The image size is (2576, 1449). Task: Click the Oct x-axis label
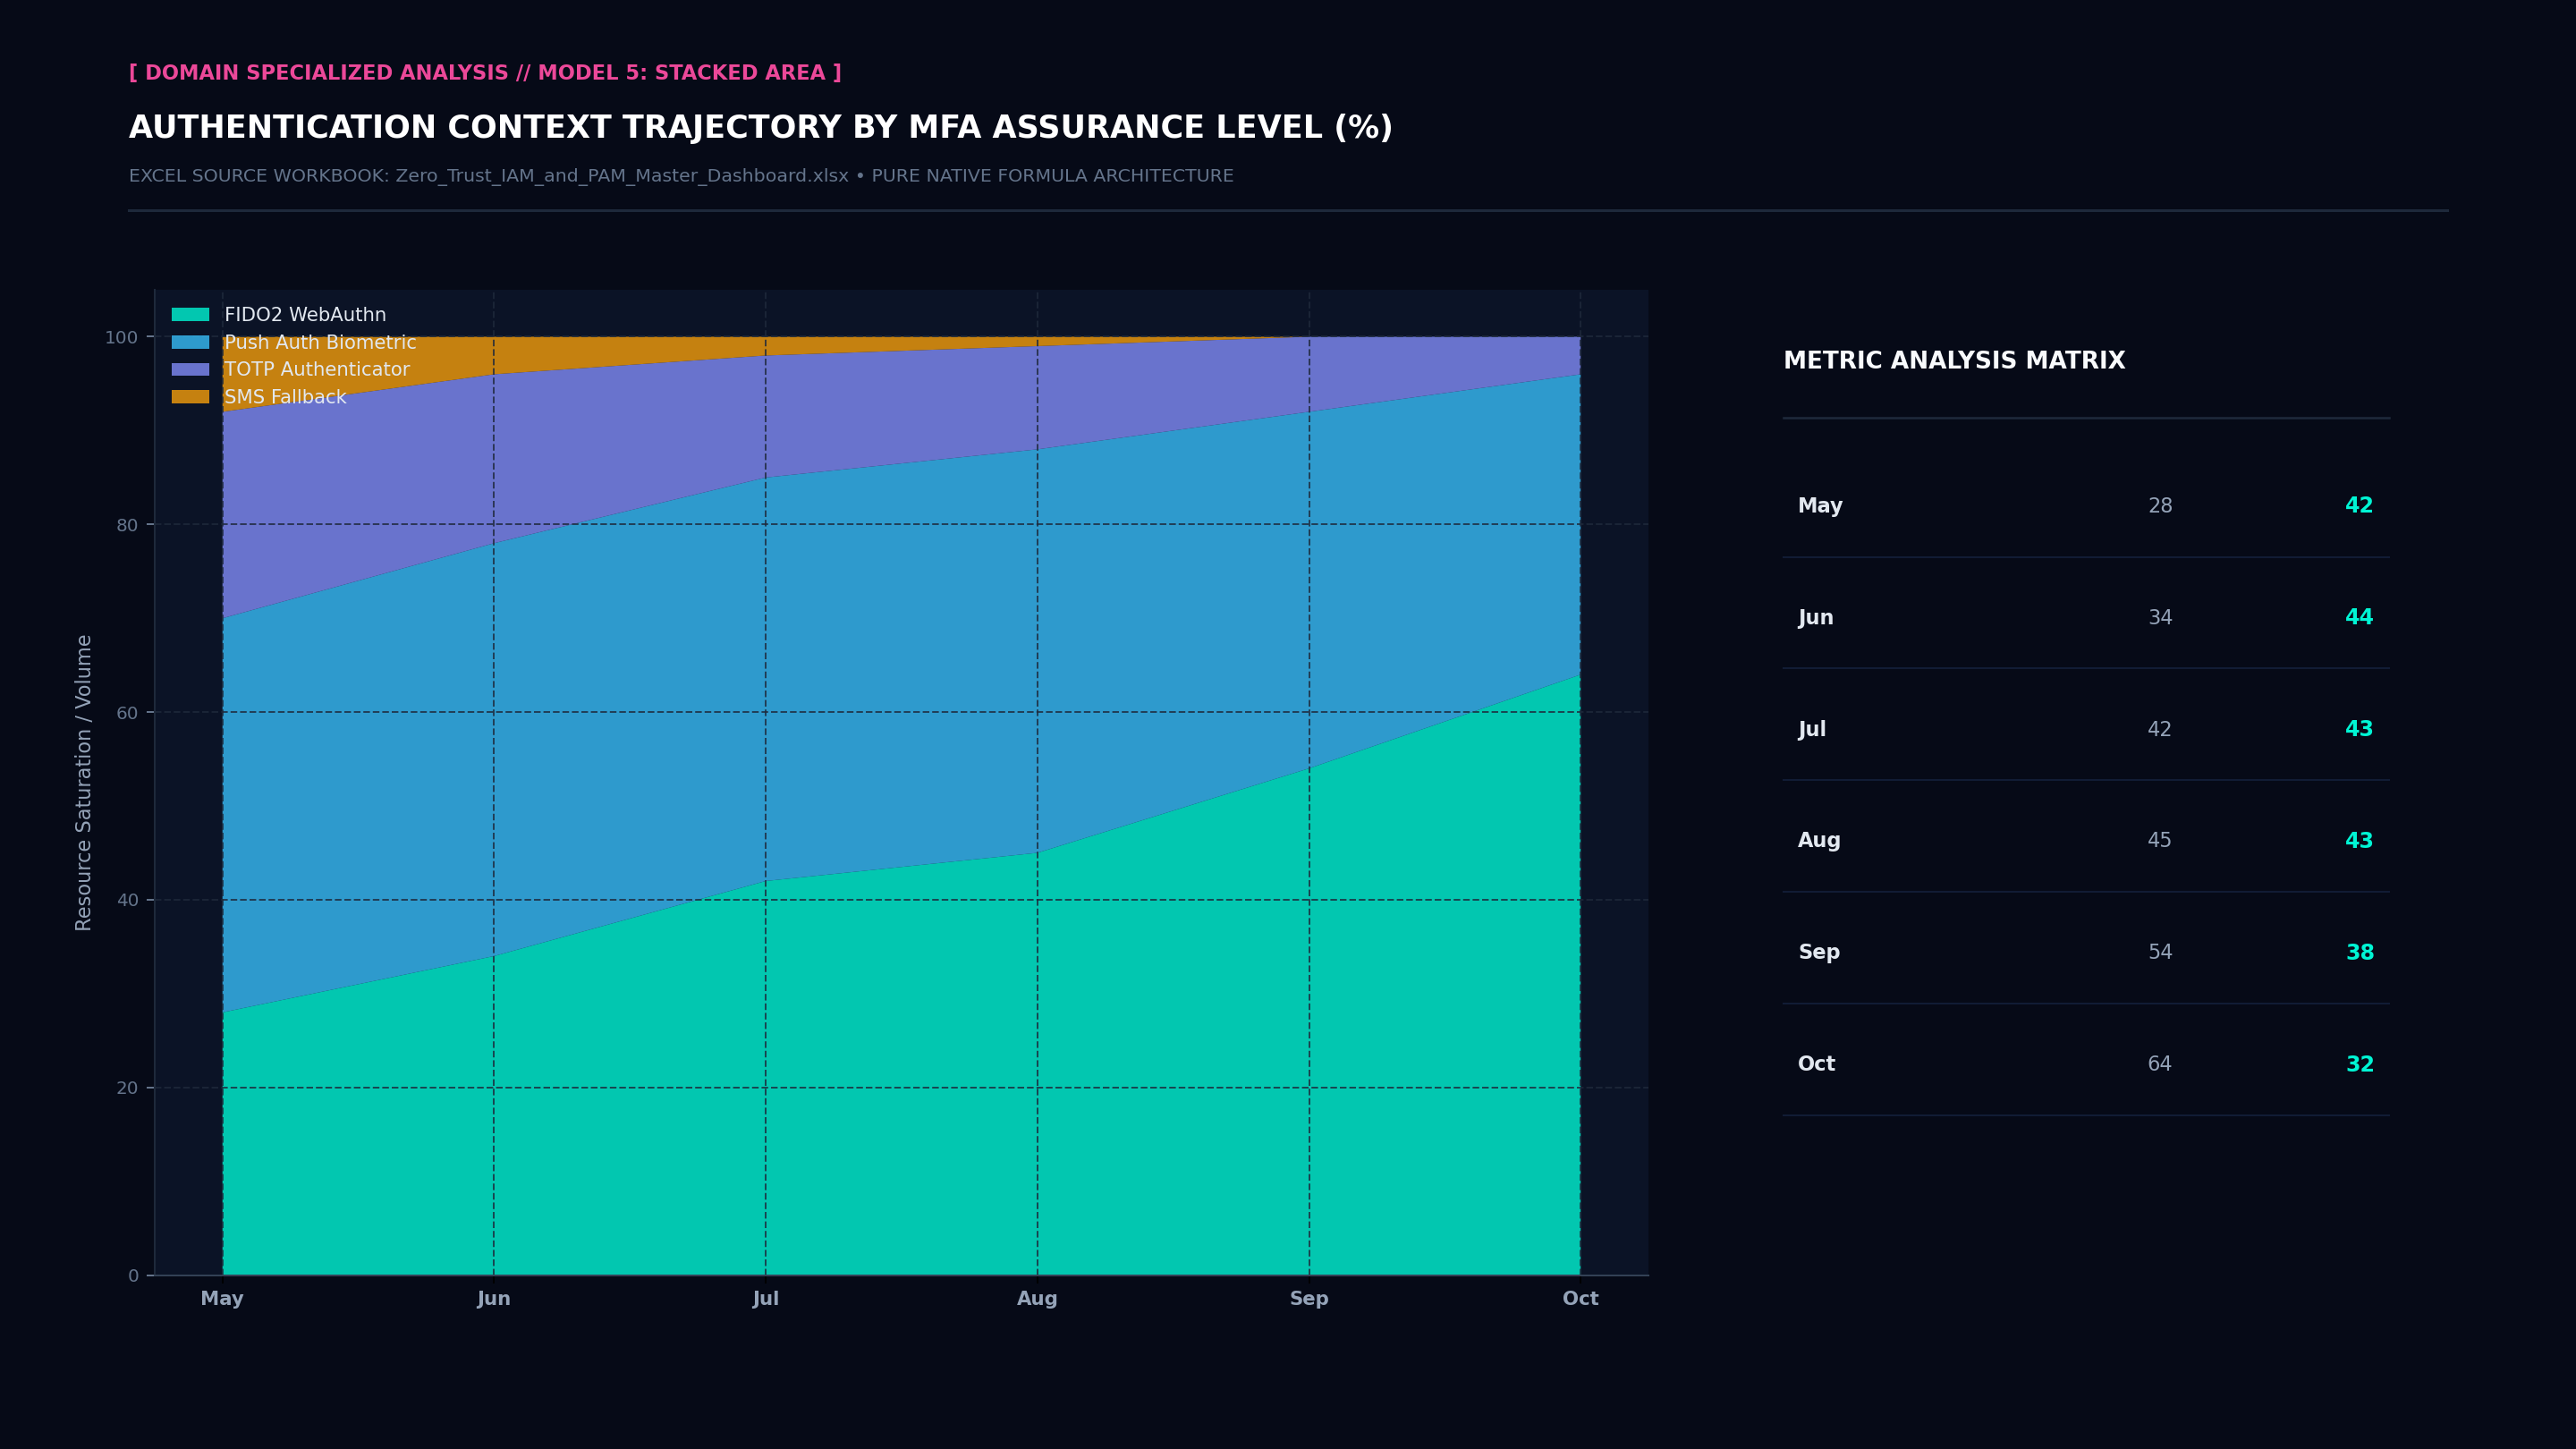point(1581,1298)
